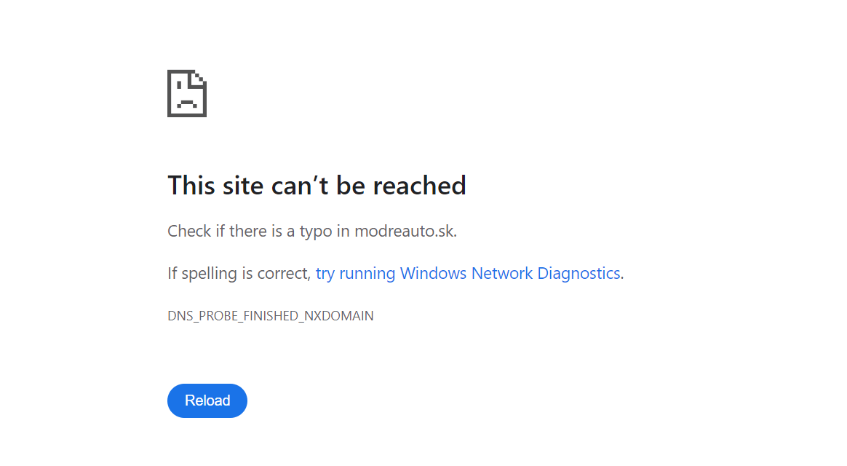Viewport: 847px width, 466px height.
Task: Click the word "This" in the heading
Action: [191, 186]
